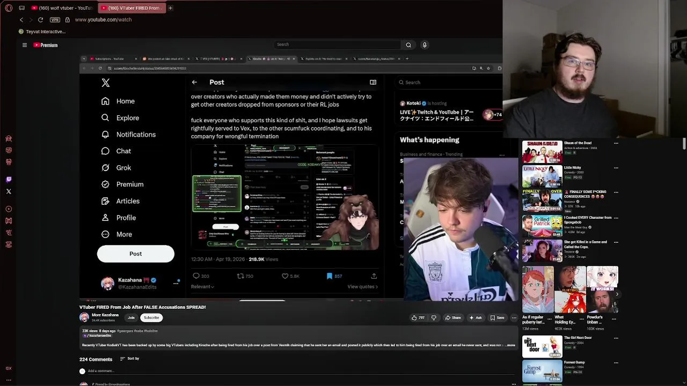
Task: Open the tab list chevron in recorded browser
Action: pyautogui.click(x=84, y=59)
